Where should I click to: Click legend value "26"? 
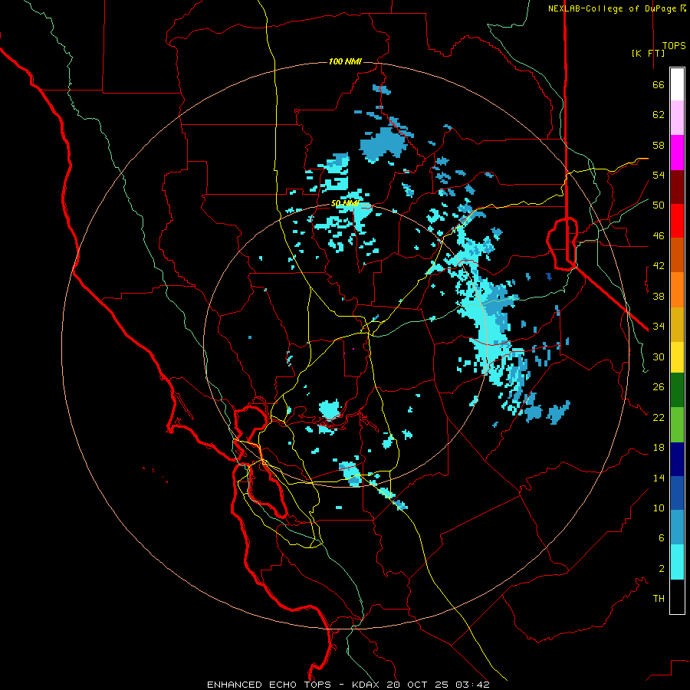point(659,387)
